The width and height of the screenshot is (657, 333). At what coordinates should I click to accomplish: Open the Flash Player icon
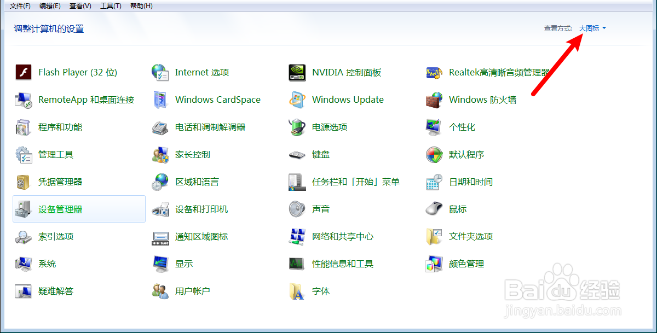(24, 72)
